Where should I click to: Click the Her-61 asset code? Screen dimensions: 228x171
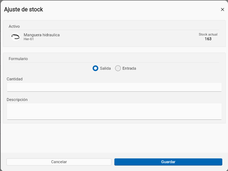pyautogui.click(x=29, y=39)
